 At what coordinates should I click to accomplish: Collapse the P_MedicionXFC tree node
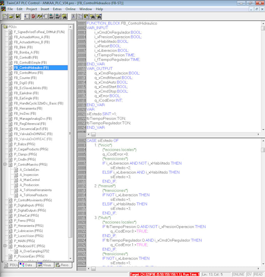(x=5, y=246)
